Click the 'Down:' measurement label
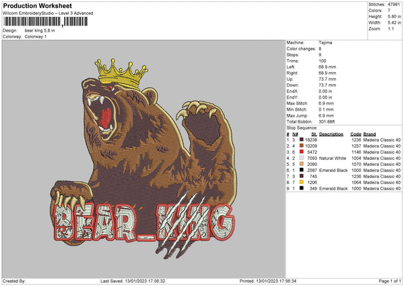This screenshot has height=286, width=404. pos(292,85)
